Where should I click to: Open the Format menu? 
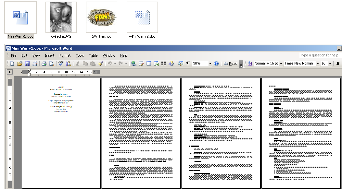[65, 55]
